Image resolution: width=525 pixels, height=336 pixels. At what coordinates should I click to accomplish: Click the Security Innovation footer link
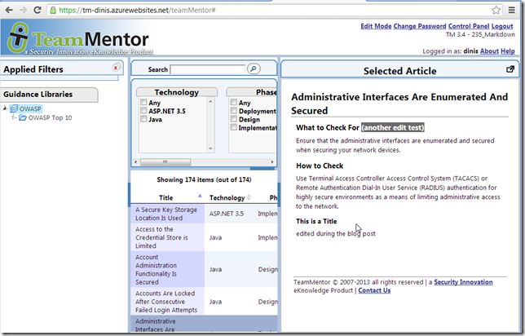point(463,282)
